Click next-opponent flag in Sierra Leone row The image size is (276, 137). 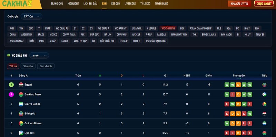264,104
